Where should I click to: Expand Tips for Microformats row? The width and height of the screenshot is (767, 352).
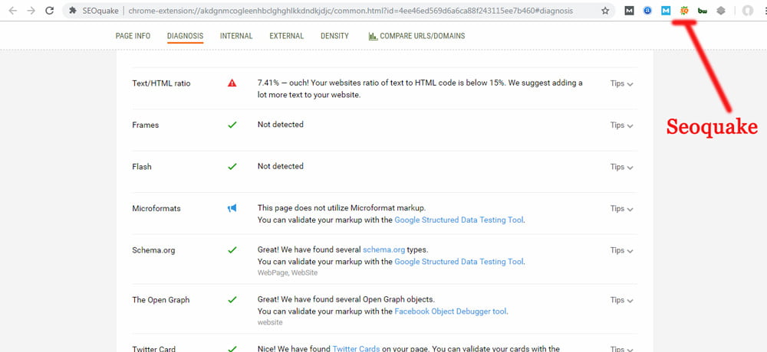[x=622, y=208]
